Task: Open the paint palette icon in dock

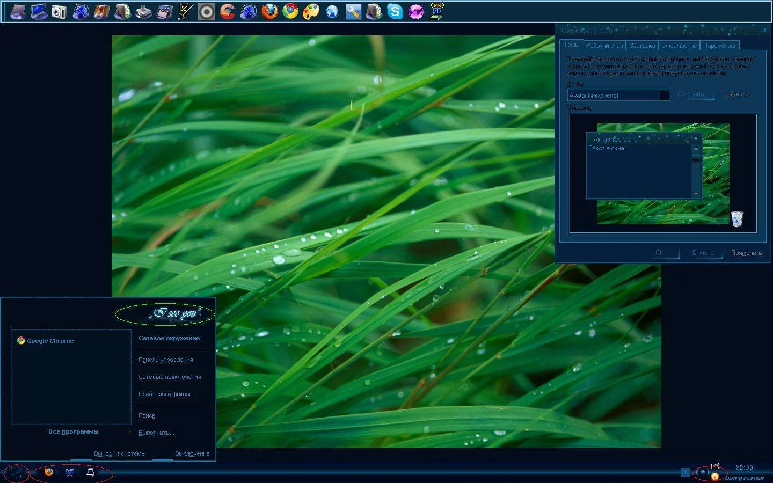Action: 311,11
